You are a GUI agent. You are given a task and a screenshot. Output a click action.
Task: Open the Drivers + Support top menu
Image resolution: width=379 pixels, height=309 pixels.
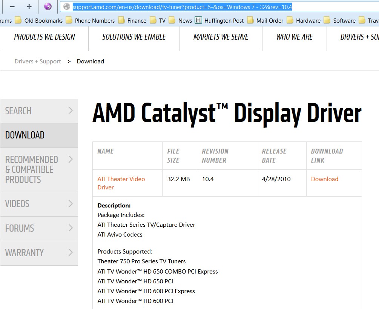tap(359, 37)
